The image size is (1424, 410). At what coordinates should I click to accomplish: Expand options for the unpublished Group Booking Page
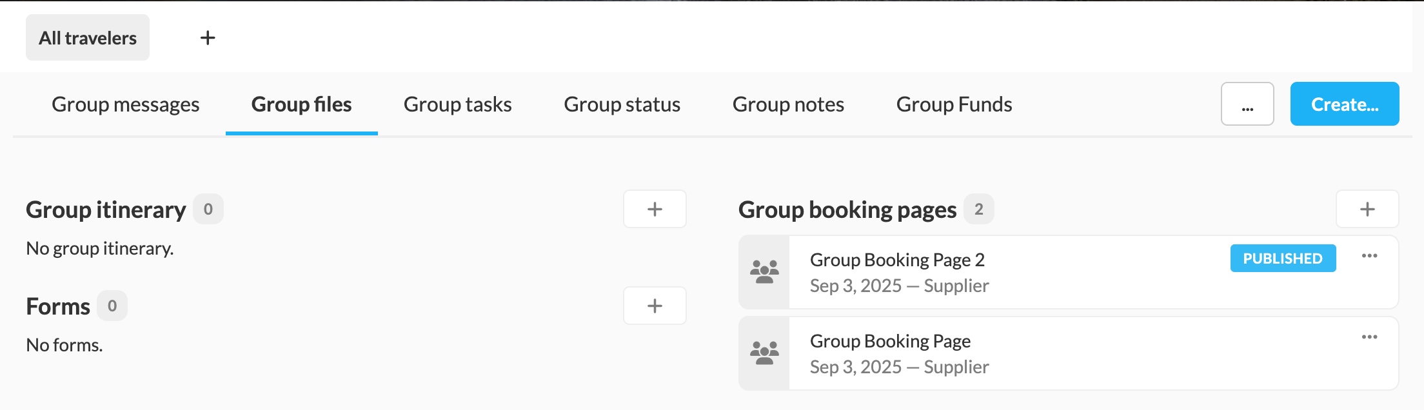coord(1369,337)
